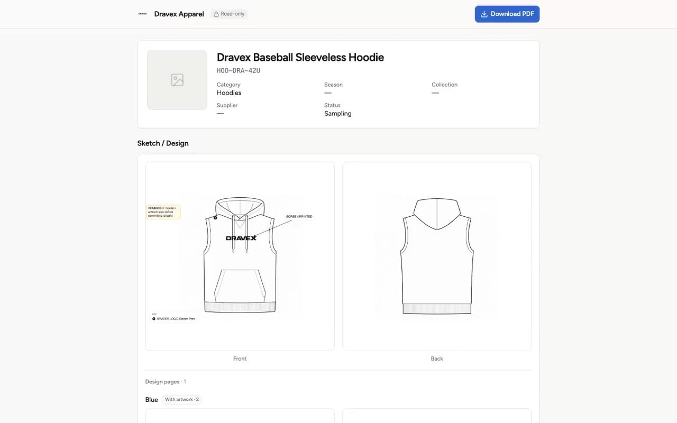This screenshot has width=677, height=423.
Task: Select the title "Dravex Baseball Sleeveless Hoodie"
Action: 300,57
